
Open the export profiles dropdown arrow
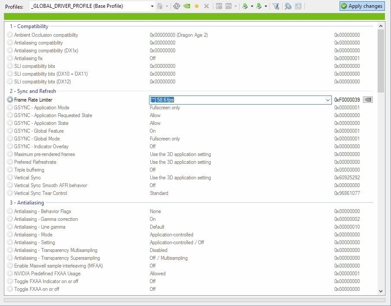252,6
